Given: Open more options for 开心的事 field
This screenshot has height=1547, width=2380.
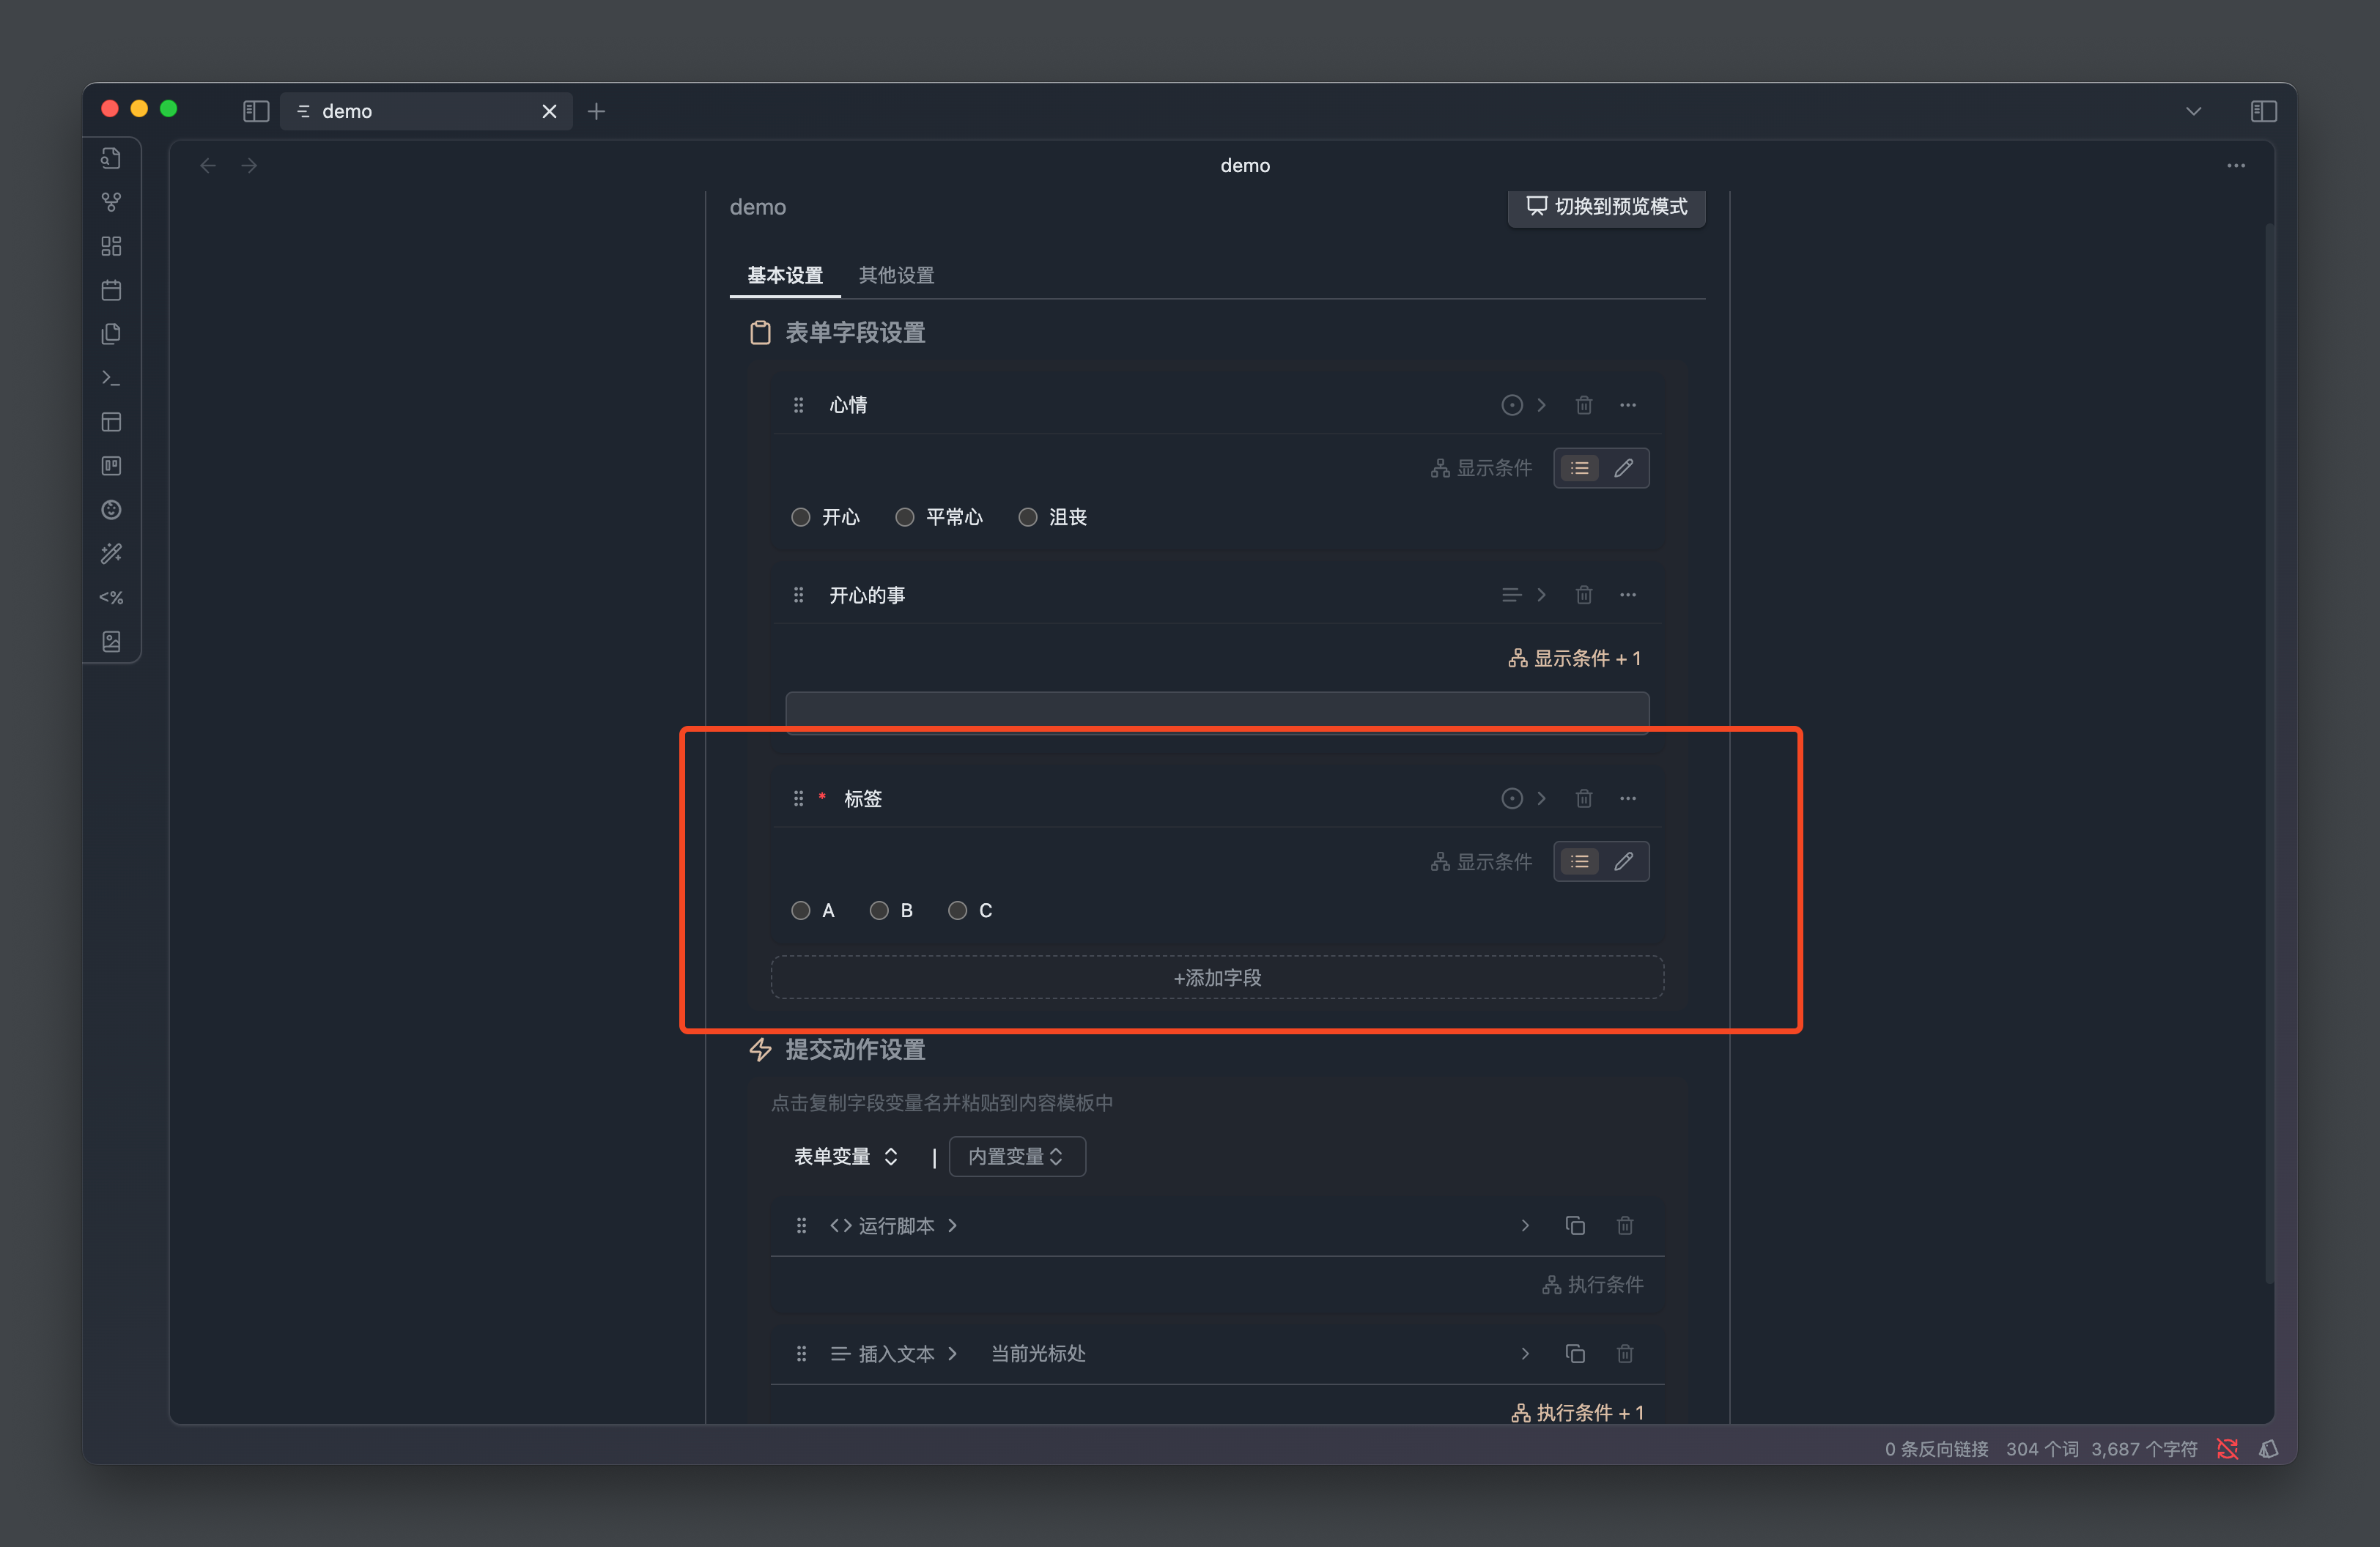Looking at the screenshot, I should point(1627,595).
